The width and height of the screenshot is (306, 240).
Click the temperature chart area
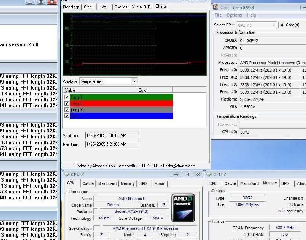click(x=134, y=44)
